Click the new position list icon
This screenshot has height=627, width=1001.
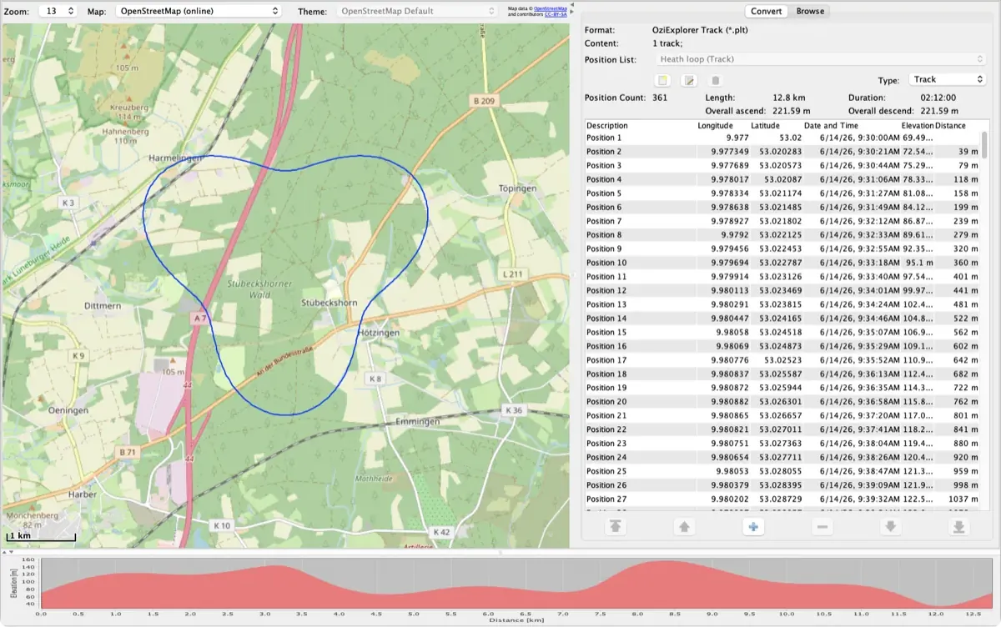coord(663,80)
